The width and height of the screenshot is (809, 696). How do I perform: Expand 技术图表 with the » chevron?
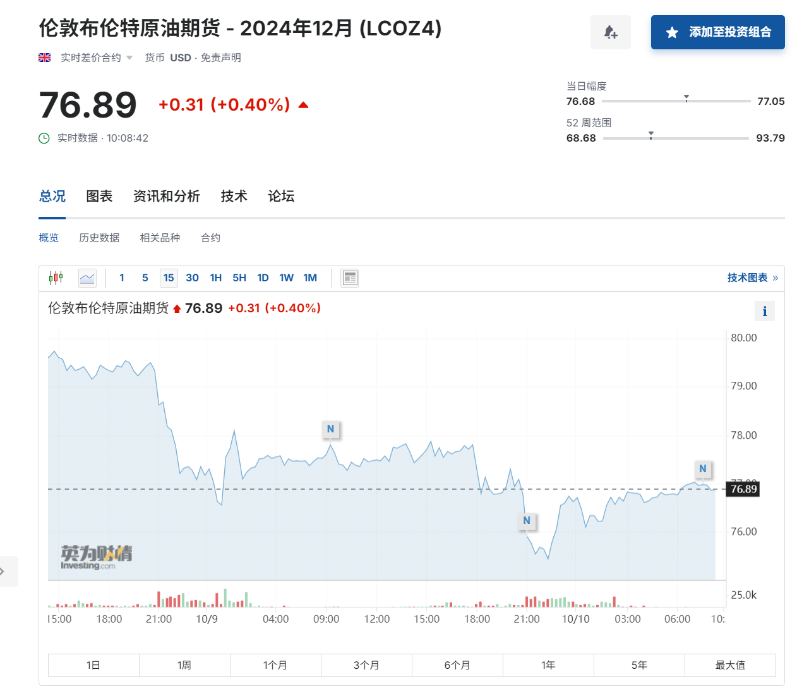pyautogui.click(x=776, y=278)
